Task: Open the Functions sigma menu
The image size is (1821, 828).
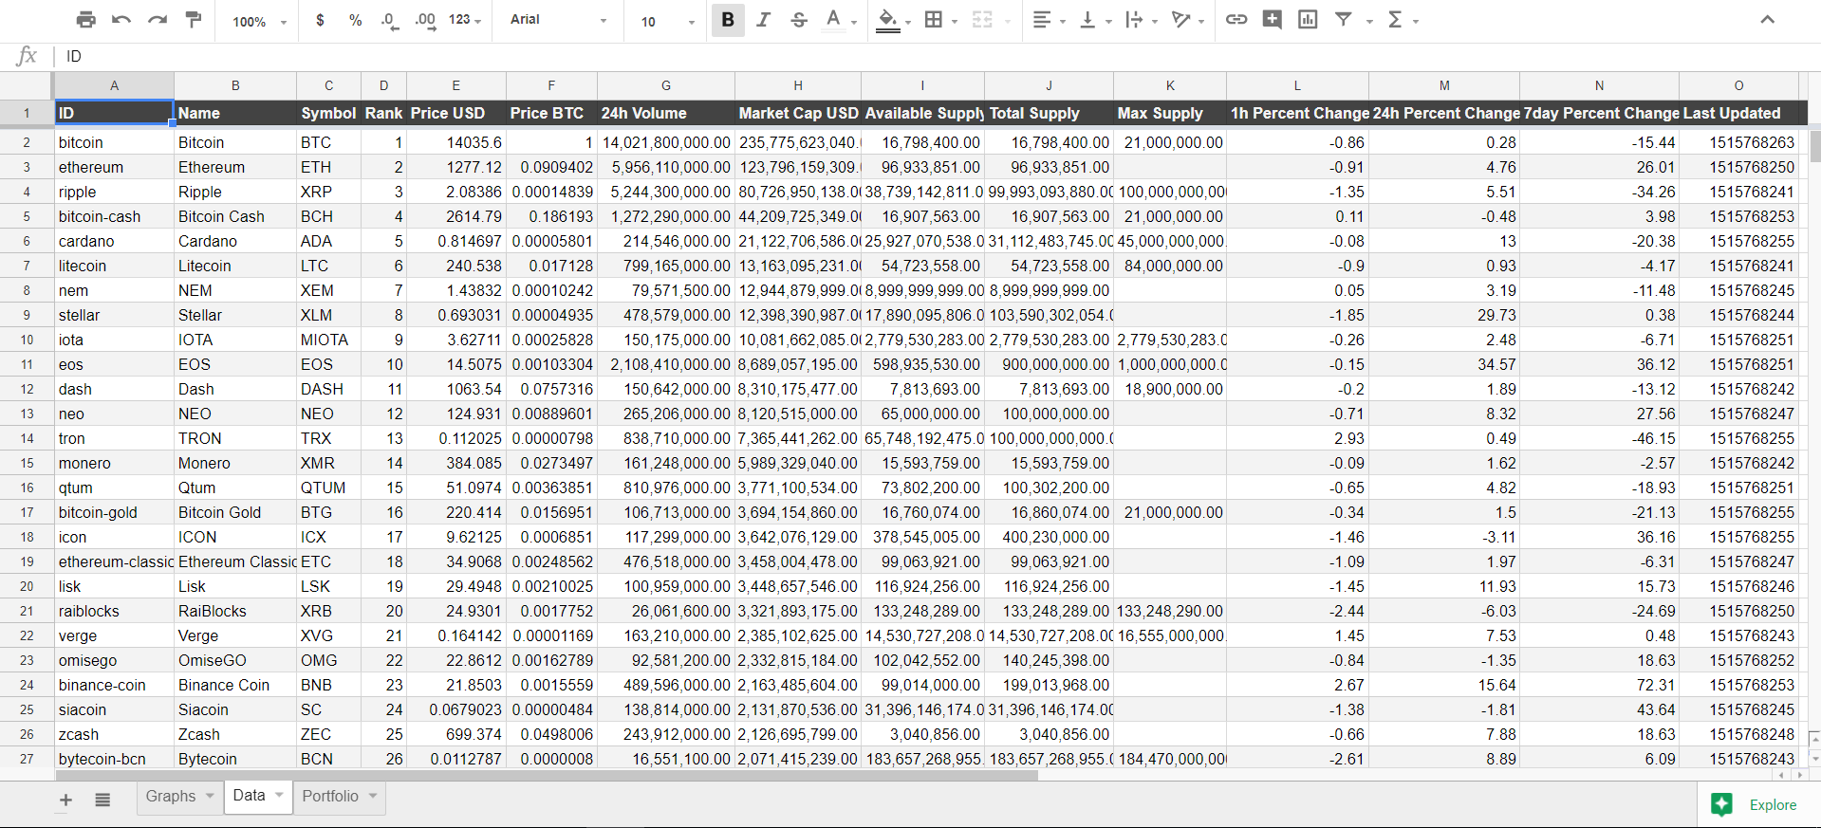Action: pos(1396,20)
